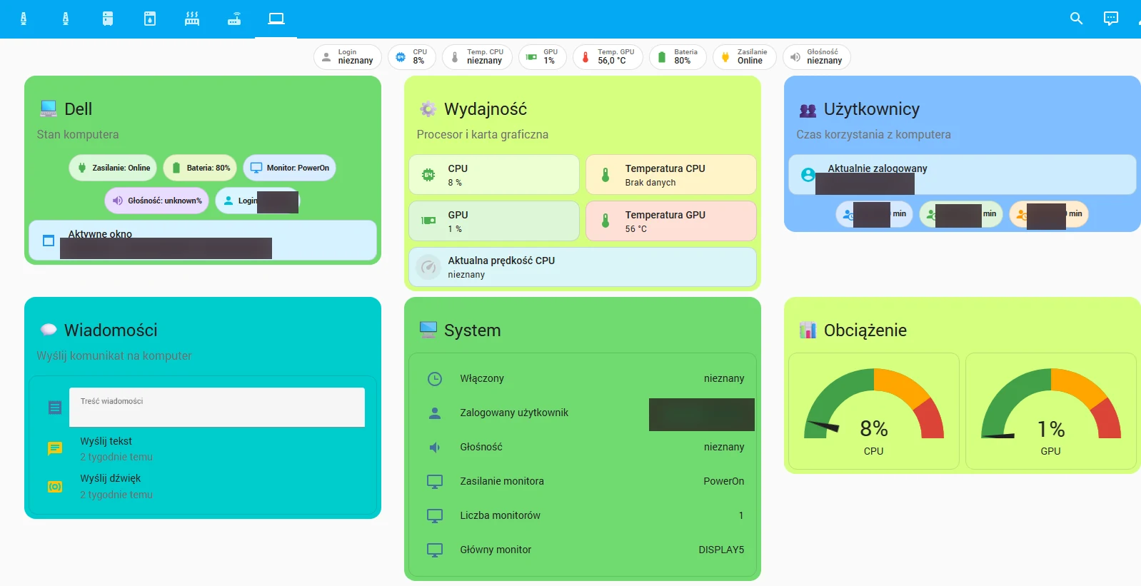This screenshot has width=1141, height=586.
Task: Click the GPU 1% top badge
Action: pyautogui.click(x=543, y=57)
